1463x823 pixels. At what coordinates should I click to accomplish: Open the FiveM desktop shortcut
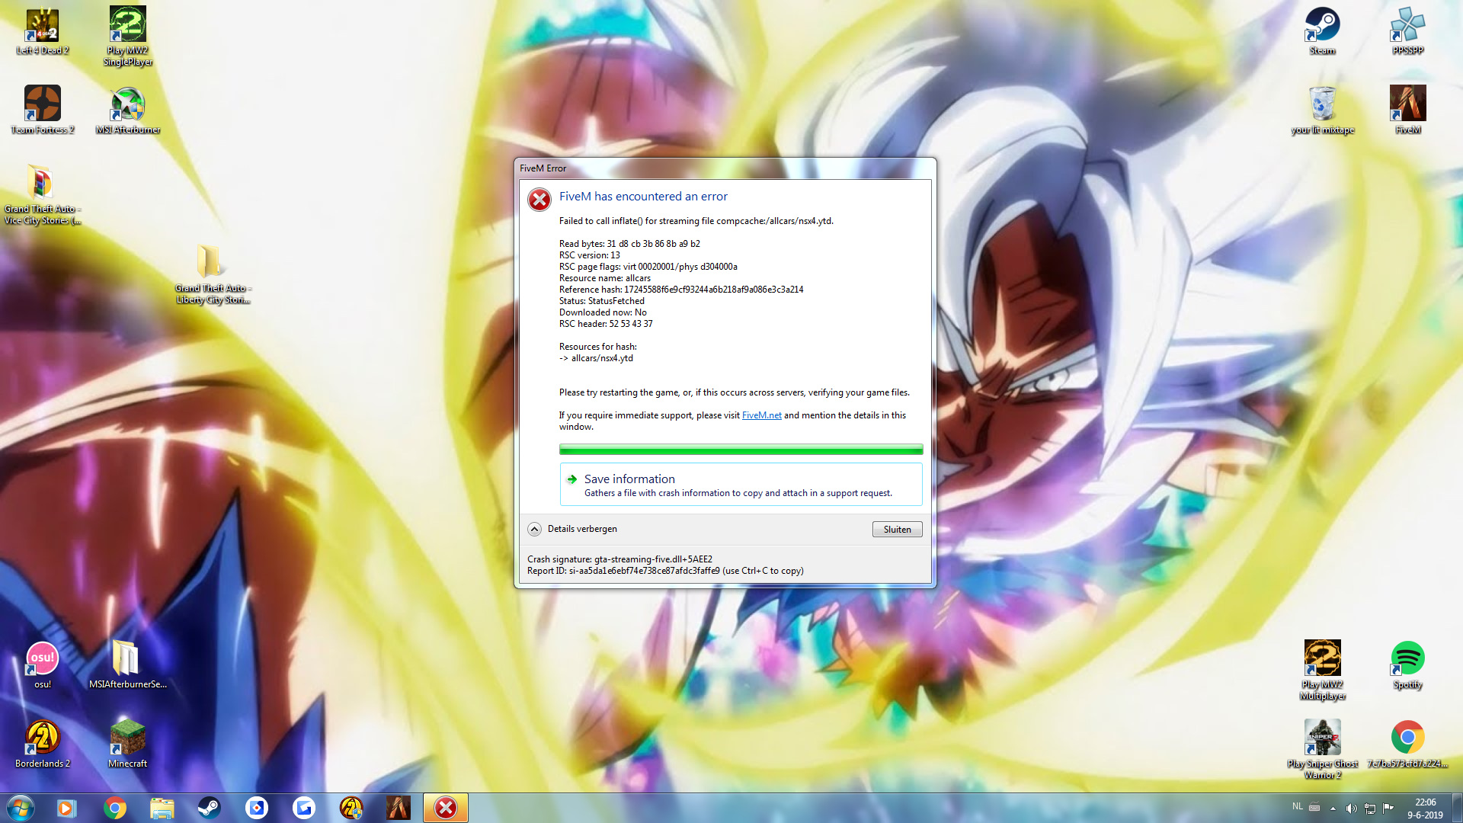(1407, 104)
